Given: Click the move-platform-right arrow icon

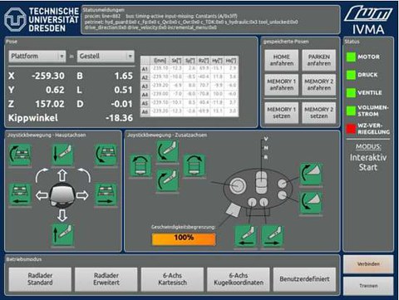Looking at the screenshot, I should (x=106, y=194).
